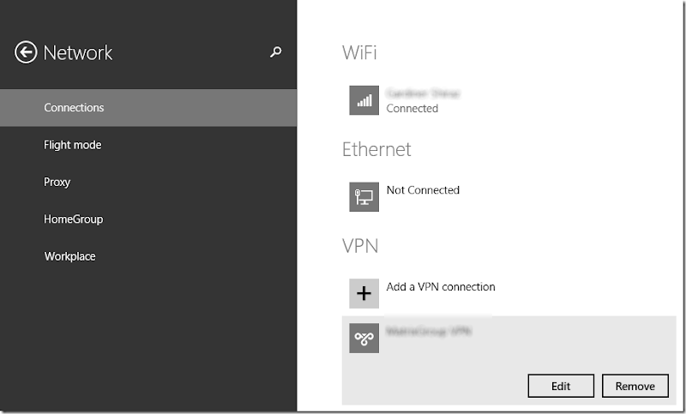Switch to the Workplace section
Viewport: 686px width, 414px height.
point(69,256)
